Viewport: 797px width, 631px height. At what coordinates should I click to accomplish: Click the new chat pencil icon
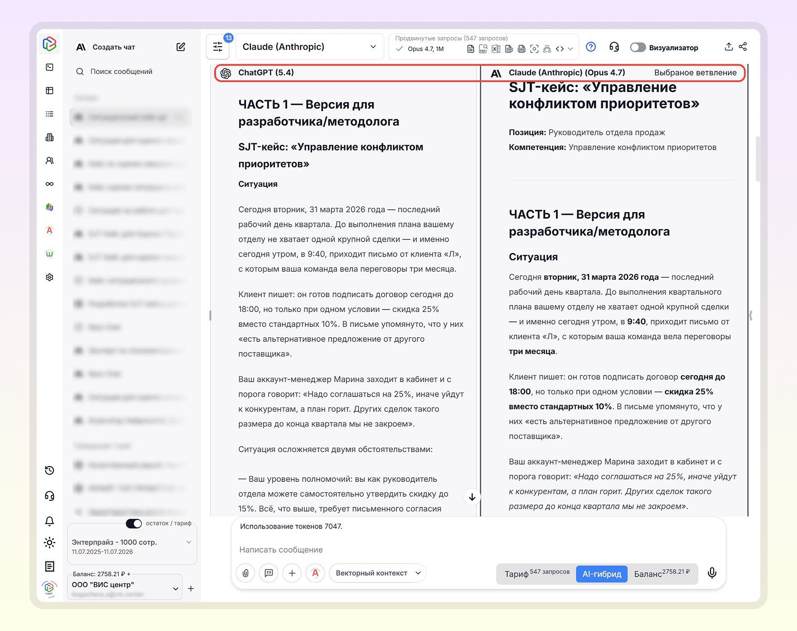click(181, 47)
